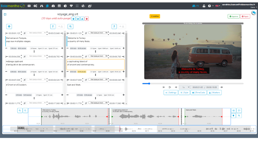Download the subtitle file voyage_eng.srt

pyautogui.click(x=82, y=19)
